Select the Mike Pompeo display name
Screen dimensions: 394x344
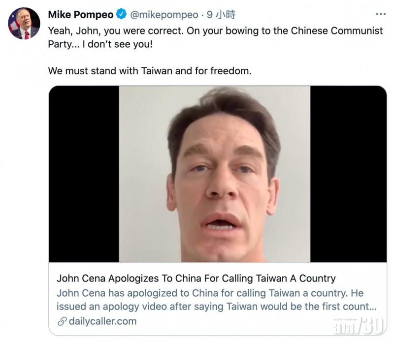[x=81, y=15]
